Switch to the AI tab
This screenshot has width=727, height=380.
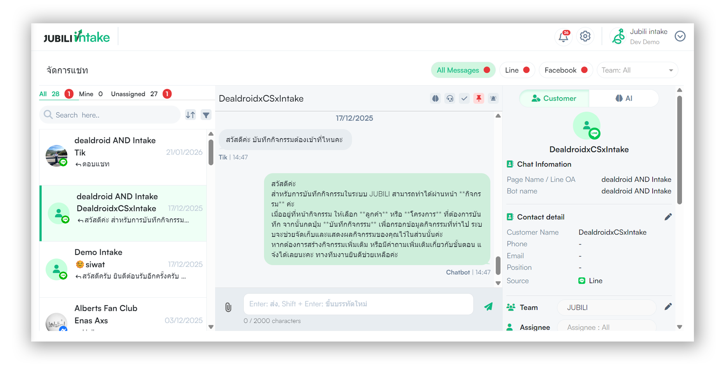pyautogui.click(x=624, y=99)
